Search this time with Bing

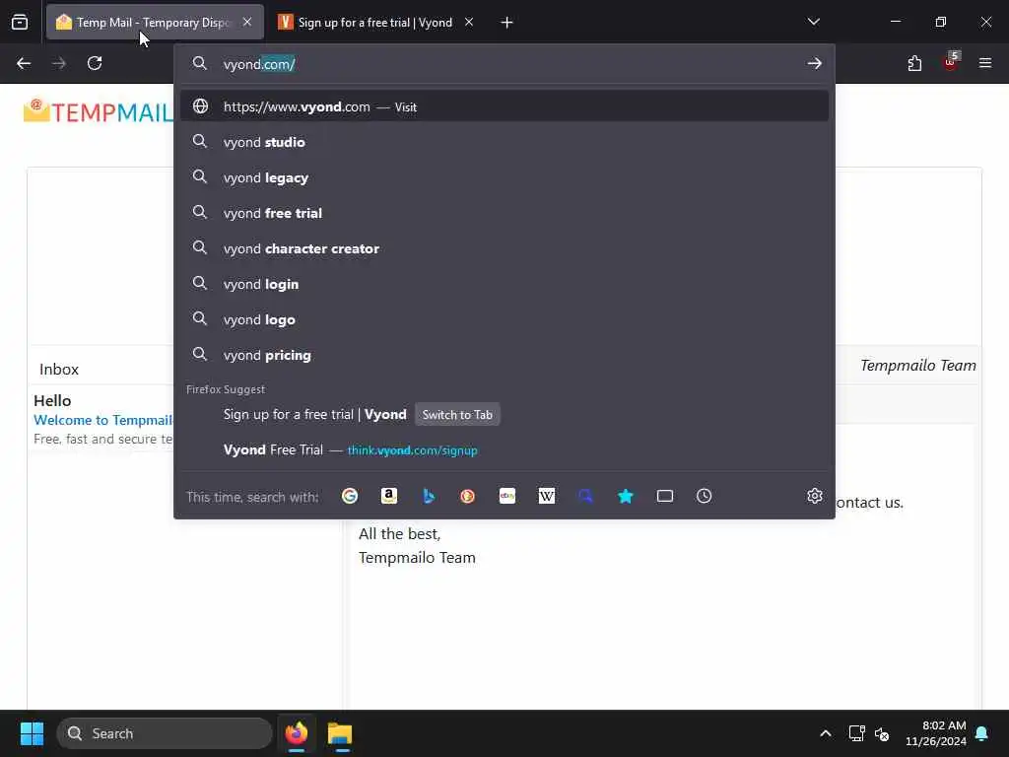[x=429, y=497]
